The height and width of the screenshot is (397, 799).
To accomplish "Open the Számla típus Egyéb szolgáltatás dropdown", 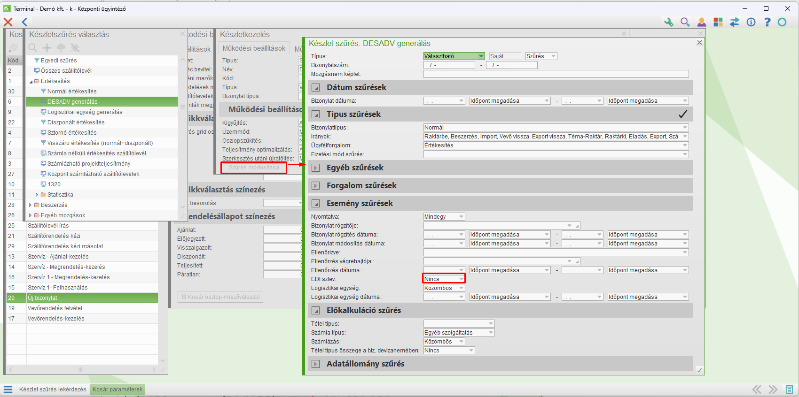I will coord(491,333).
